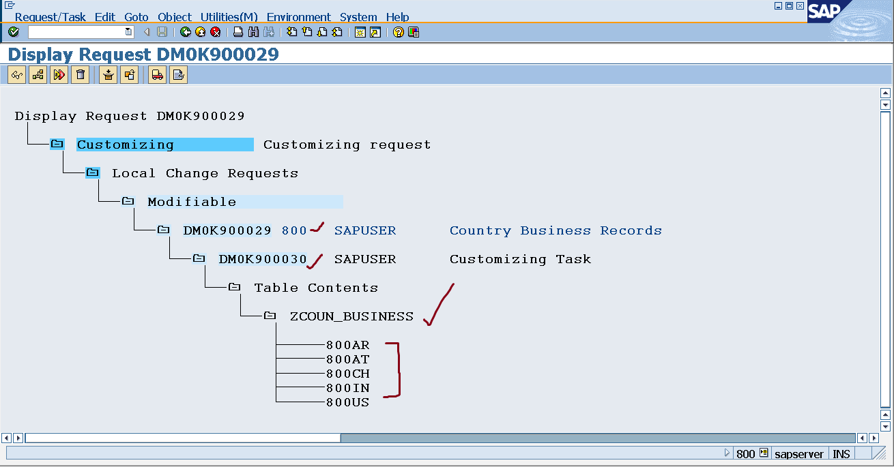Screen dimensions: 894x467
Task: Collapse the Modifiable folder node
Action: point(128,200)
